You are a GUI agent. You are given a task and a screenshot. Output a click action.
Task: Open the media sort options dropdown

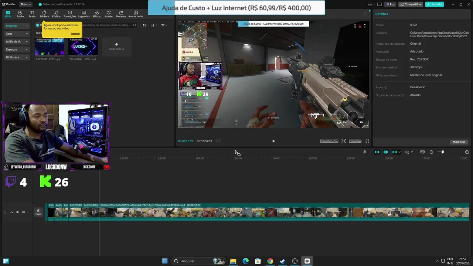(154, 25)
